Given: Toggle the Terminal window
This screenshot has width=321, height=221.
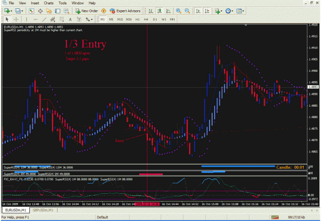Looking at the screenshot, I should pos(58,11).
